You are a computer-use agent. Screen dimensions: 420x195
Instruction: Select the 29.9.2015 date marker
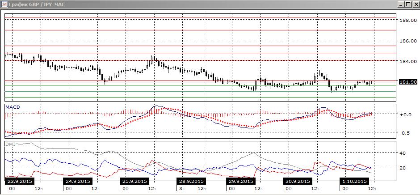(x=240, y=181)
